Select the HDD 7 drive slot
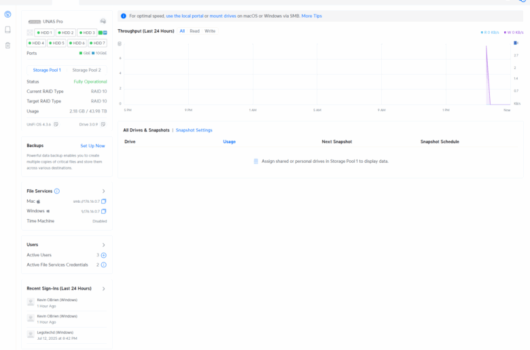Image resolution: width=530 pixels, height=350 pixels. (97, 43)
